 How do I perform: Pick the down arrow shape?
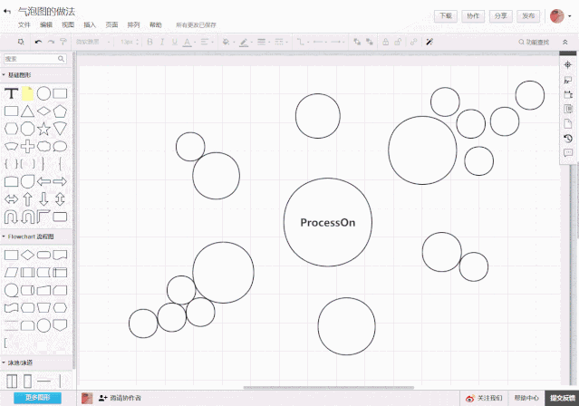click(43, 199)
